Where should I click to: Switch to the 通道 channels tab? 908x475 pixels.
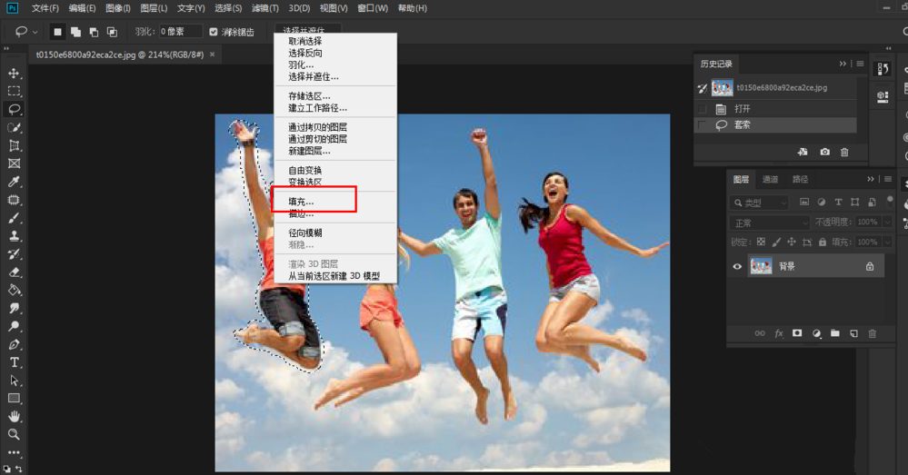click(x=770, y=180)
